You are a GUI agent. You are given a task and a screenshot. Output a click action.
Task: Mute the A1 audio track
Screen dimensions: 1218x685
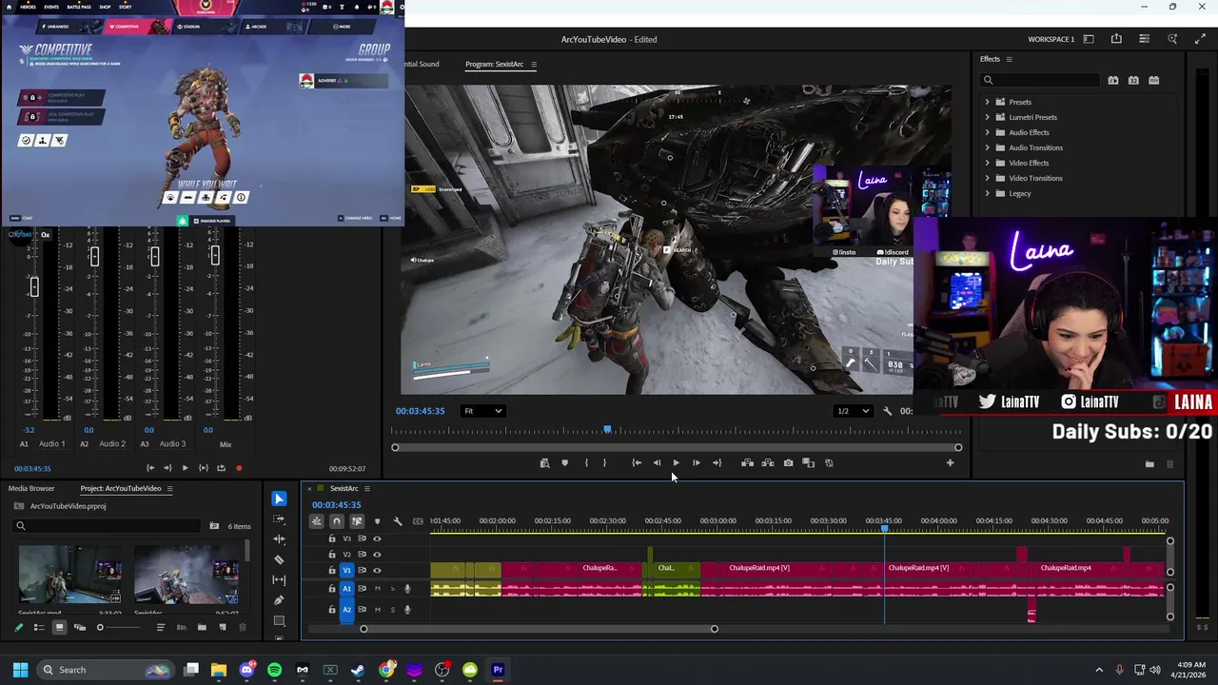click(377, 589)
